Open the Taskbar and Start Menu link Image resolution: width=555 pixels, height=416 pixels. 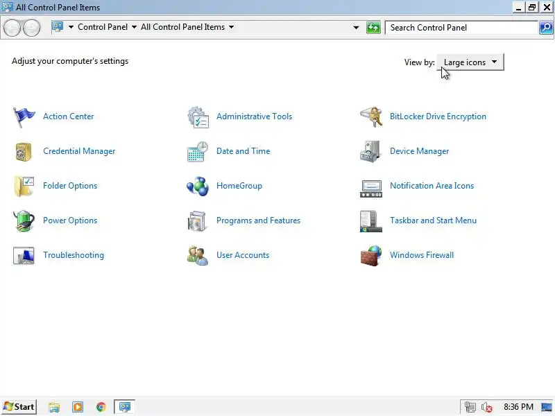click(x=433, y=220)
